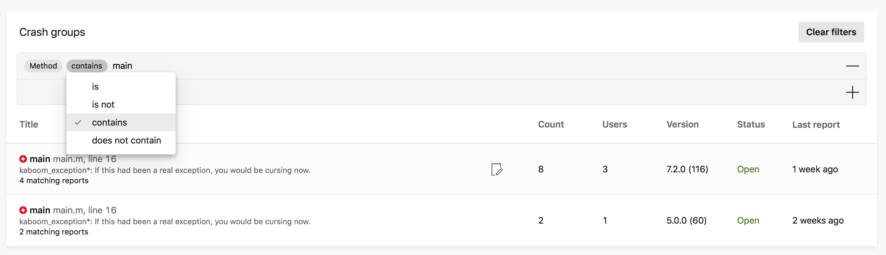Image resolution: width=886 pixels, height=255 pixels.
Task: Click the contains operator pill in the filter bar
Action: [87, 66]
